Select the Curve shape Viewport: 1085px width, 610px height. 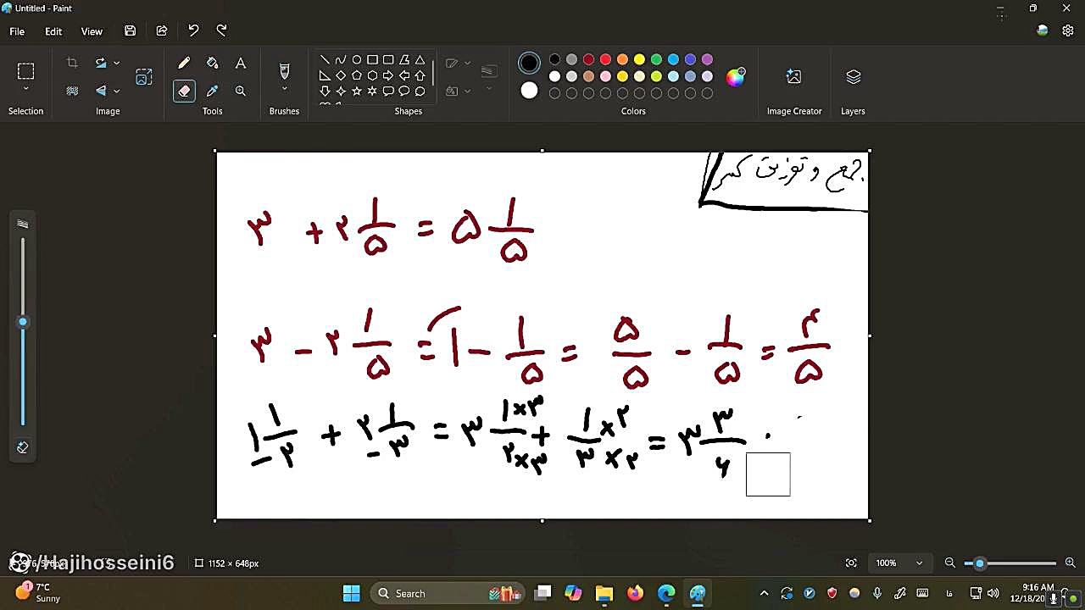coord(340,60)
